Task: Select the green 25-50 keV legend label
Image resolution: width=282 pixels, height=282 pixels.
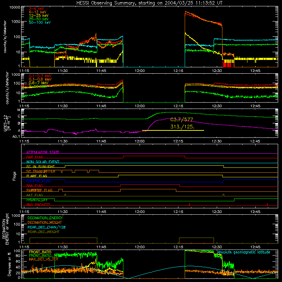Action: click(39, 19)
